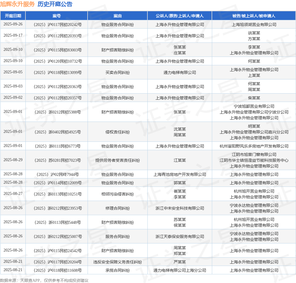Select date cell 2025-09-05
296x283 pixels.
tap(13, 72)
